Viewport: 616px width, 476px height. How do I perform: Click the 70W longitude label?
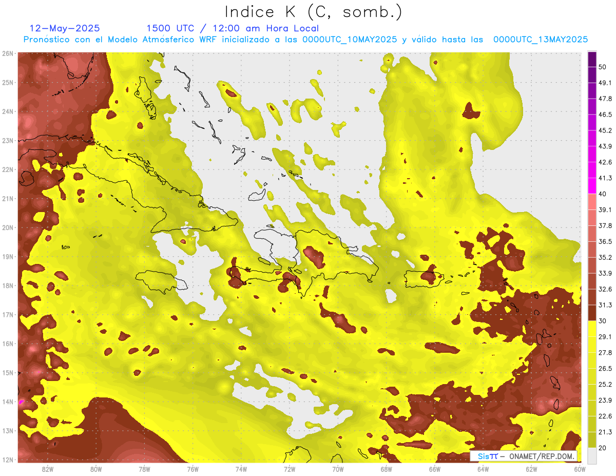click(x=337, y=469)
